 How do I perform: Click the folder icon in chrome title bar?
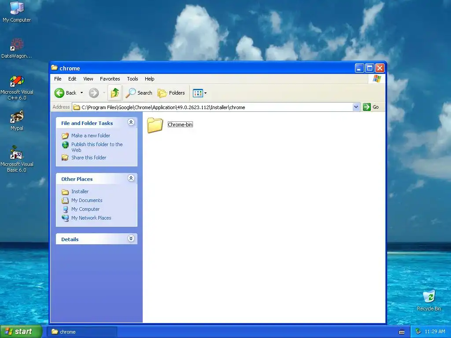click(54, 68)
